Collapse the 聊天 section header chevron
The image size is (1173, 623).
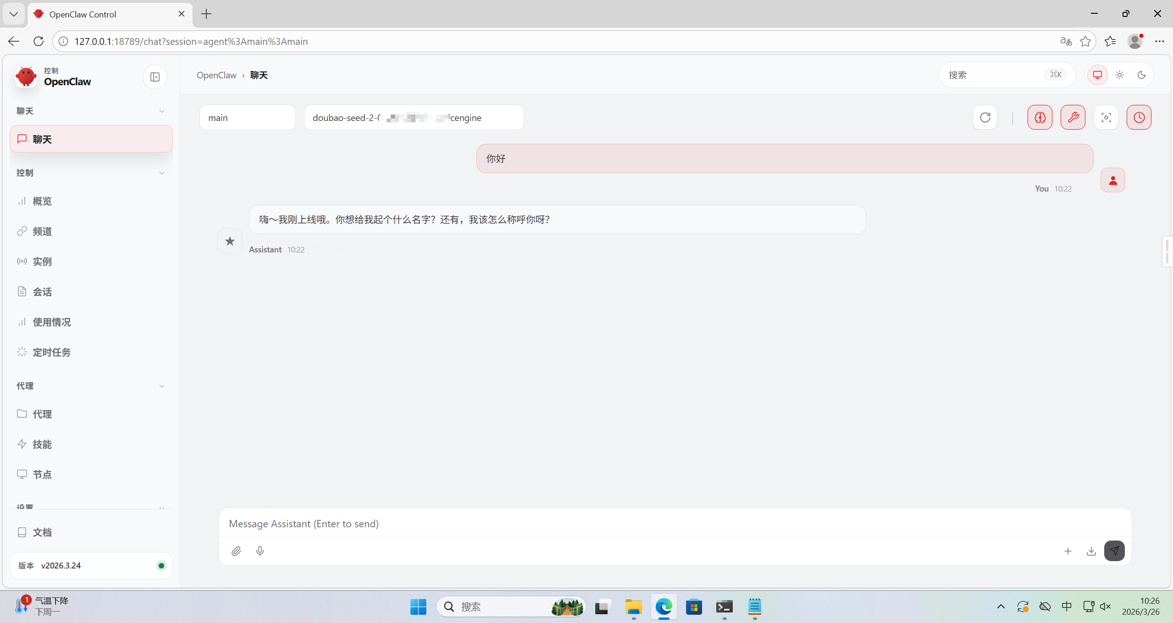(x=161, y=111)
